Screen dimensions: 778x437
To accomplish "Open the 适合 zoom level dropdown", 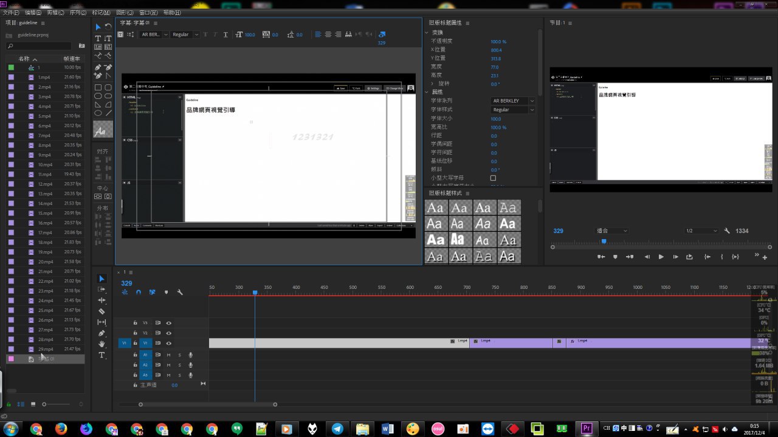I will pos(611,231).
